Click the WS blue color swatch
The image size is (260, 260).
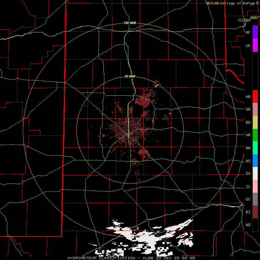(255, 161)
